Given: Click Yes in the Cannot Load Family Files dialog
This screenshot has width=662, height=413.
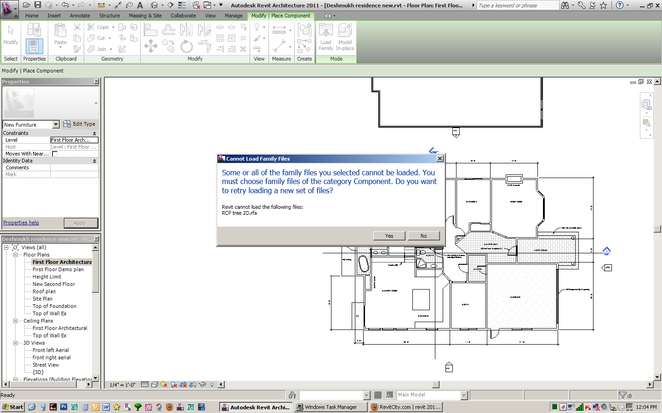Looking at the screenshot, I should tap(388, 235).
